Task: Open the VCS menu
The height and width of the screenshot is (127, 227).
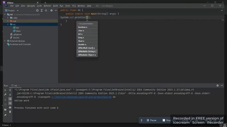Action: click(x=74, y=6)
